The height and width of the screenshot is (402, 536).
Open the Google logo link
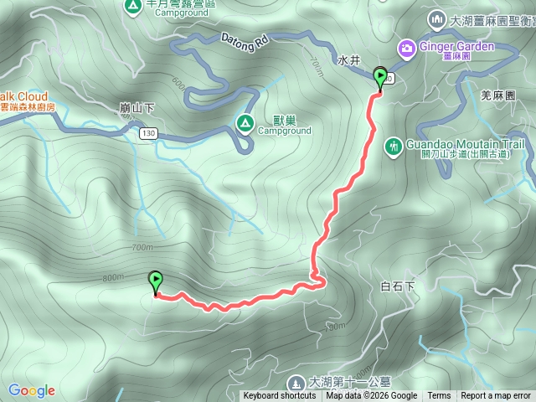(32, 391)
